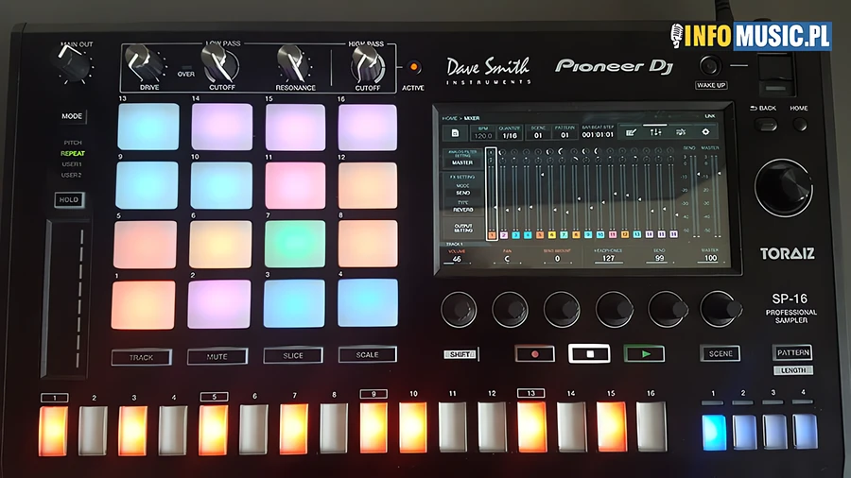Toggle the HOLD button
This screenshot has width=851, height=478.
69,200
